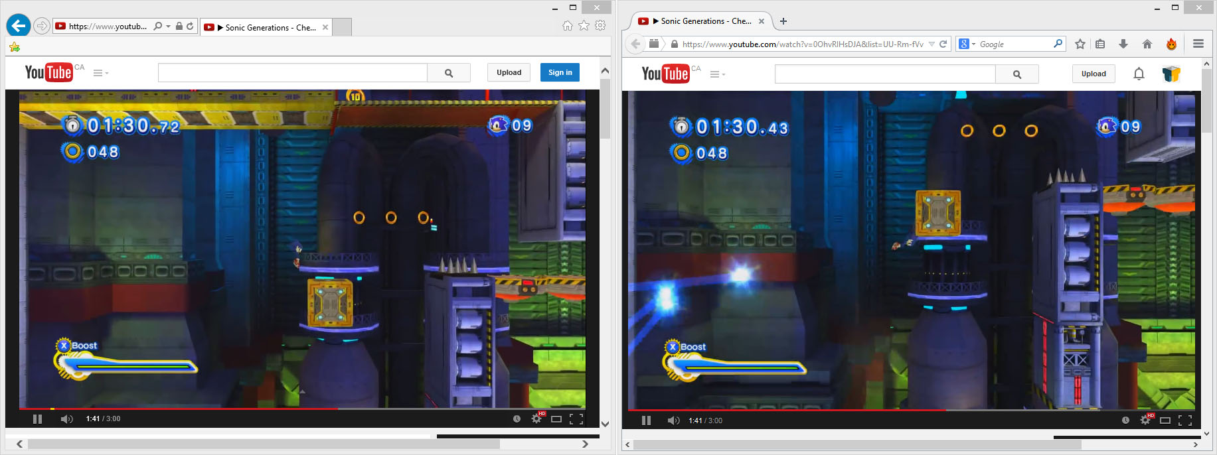
Task: Click the vertical scrollbar down arrow in Internet Explorer
Action: click(x=605, y=424)
